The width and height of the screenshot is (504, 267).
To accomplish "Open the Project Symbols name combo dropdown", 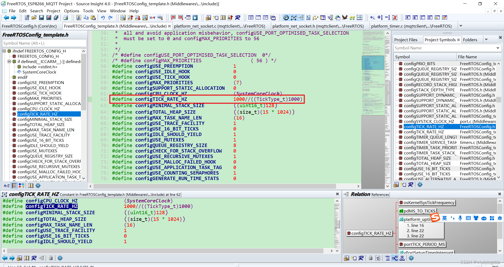I will pos(498,48).
